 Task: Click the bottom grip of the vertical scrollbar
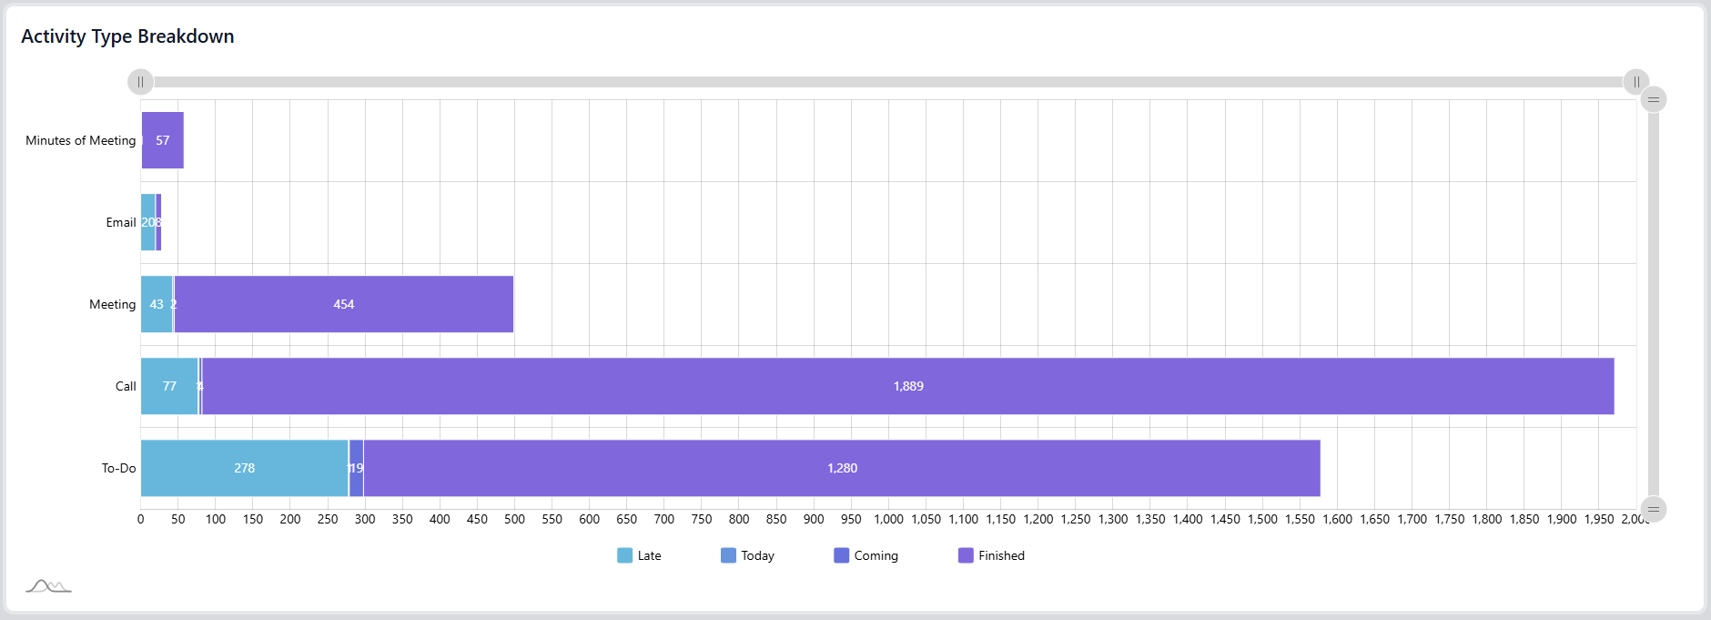1653,509
